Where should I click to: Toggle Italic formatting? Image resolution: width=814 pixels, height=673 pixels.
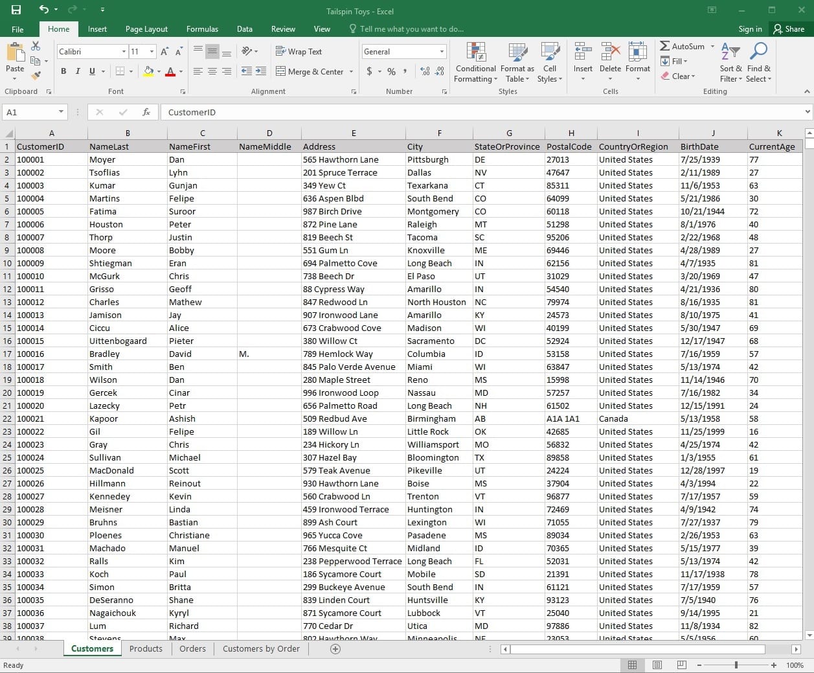78,71
